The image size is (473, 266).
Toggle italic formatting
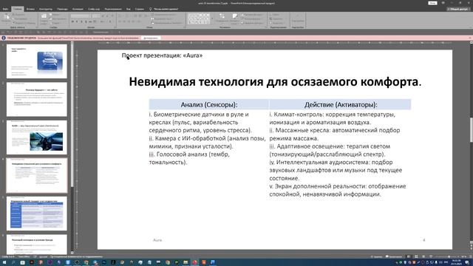pos(77,21)
